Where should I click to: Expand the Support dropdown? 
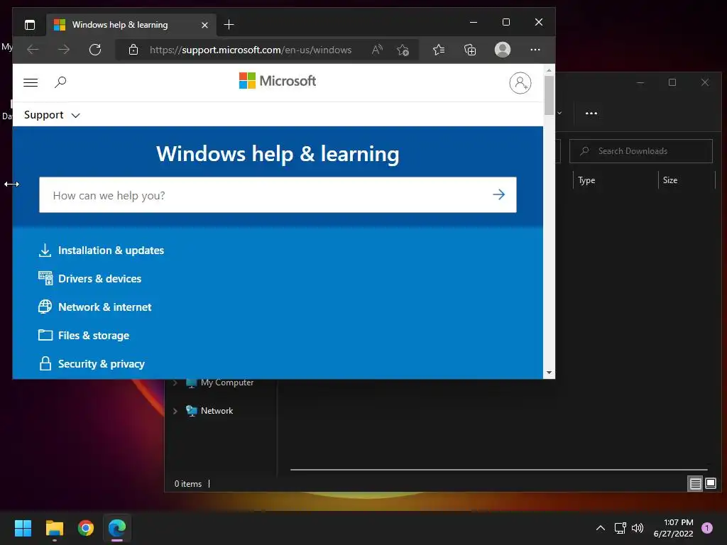(52, 115)
